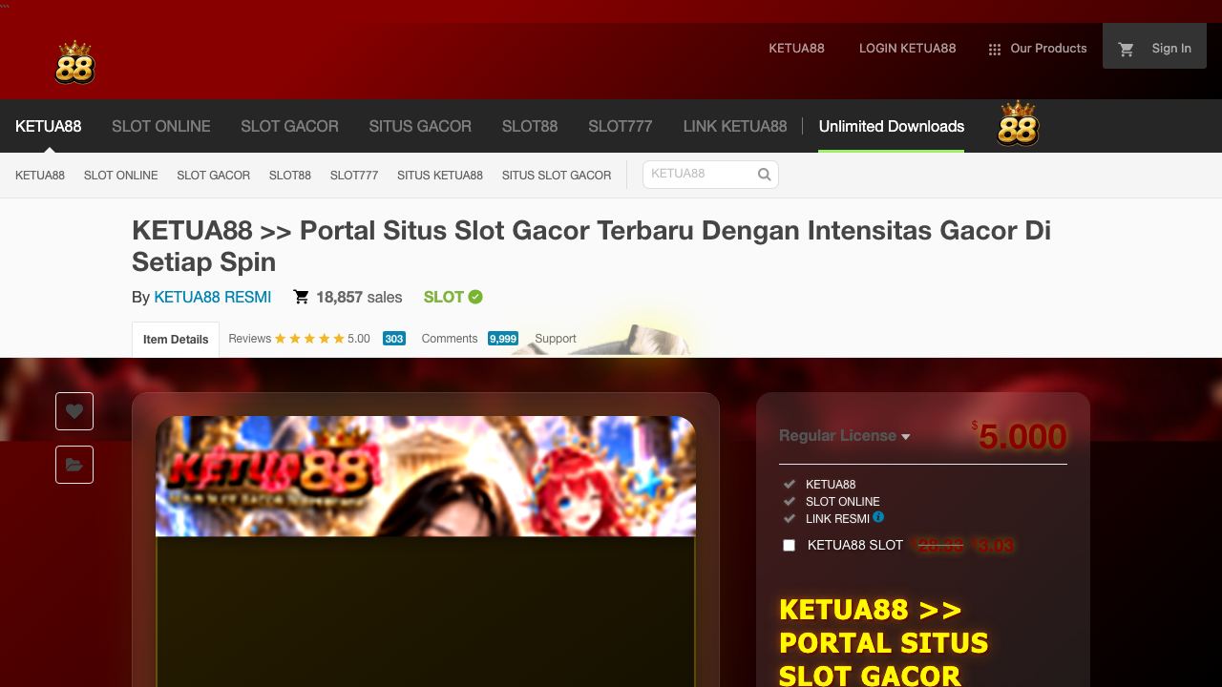The height and width of the screenshot is (687, 1222).
Task: Open Unlimited Downloads menu item
Action: tap(892, 126)
